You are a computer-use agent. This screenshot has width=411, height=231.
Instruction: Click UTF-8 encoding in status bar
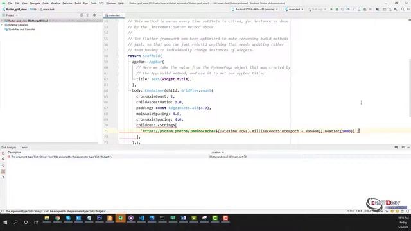(x=367, y=211)
